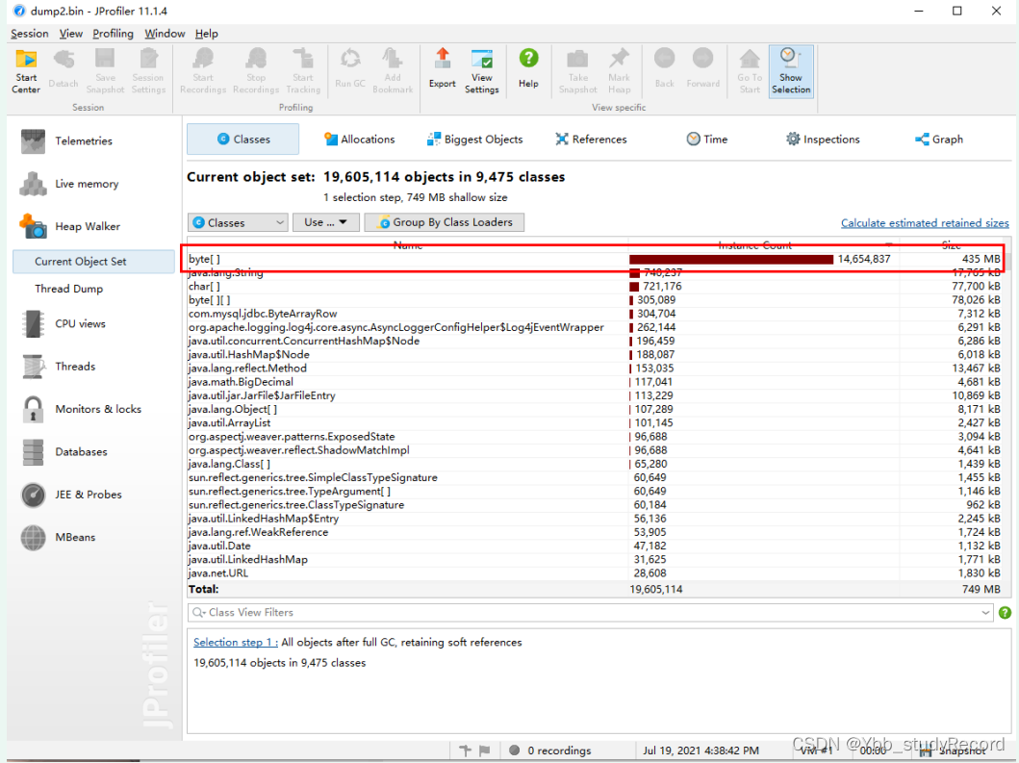Click the Class View Filters input field
Viewport: 1019px width, 763px height.
point(590,612)
